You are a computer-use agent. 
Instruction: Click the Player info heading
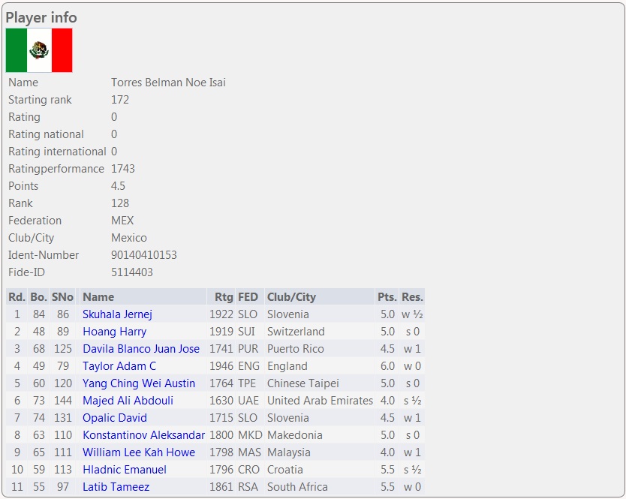coord(41,17)
